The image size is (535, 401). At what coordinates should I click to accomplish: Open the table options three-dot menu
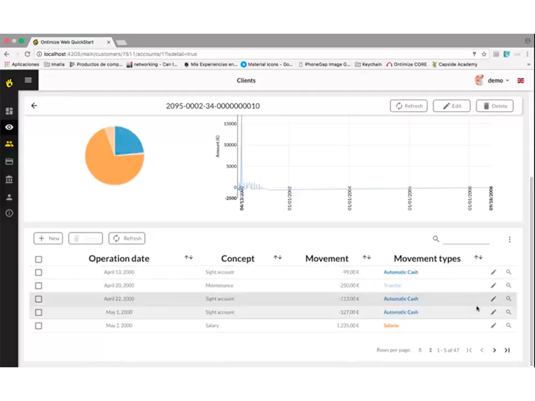pyautogui.click(x=509, y=240)
